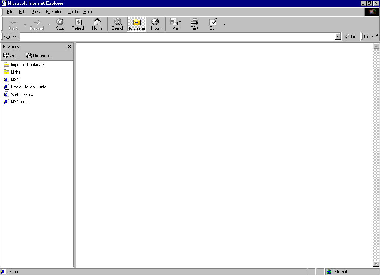
Task: Click the MSN.com shortcut icon
Action: [x=7, y=102]
